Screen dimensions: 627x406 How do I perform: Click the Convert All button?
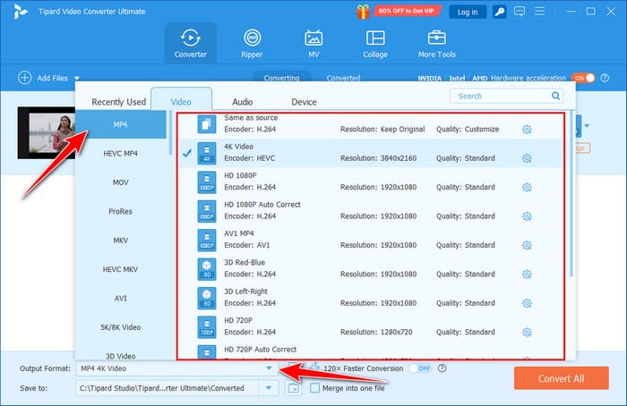point(562,378)
